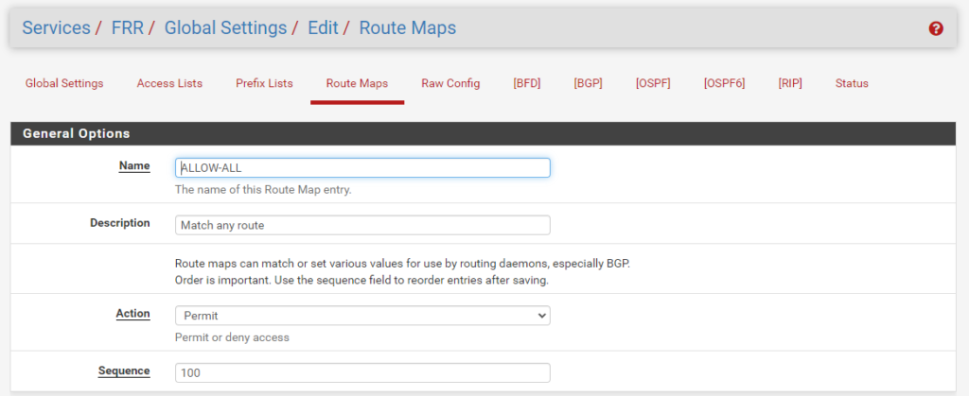The height and width of the screenshot is (396, 969).
Task: View the Status tab
Action: click(852, 83)
